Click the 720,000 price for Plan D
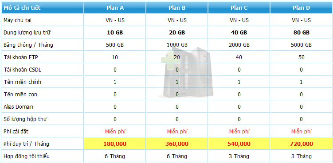The image size is (333, 163). [301, 144]
